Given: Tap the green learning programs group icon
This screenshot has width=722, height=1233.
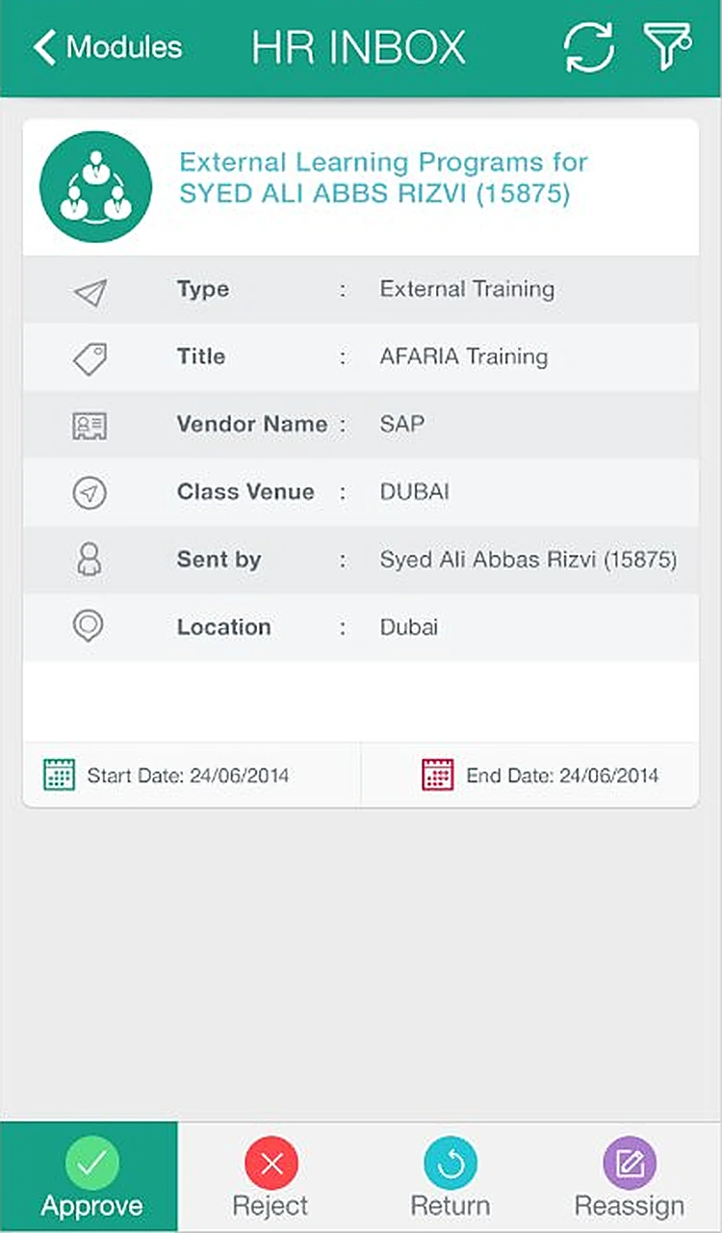Looking at the screenshot, I should click(95, 187).
